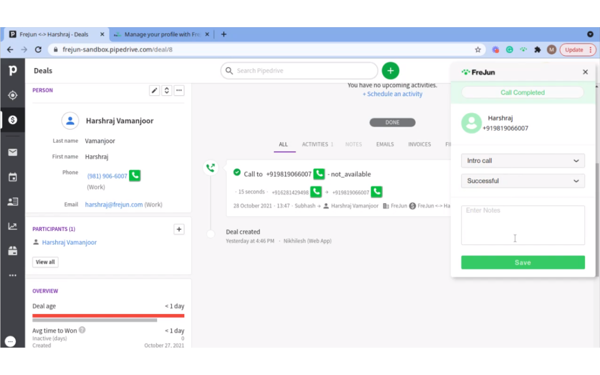
Task: Add participant using the plus button
Action: (x=179, y=229)
